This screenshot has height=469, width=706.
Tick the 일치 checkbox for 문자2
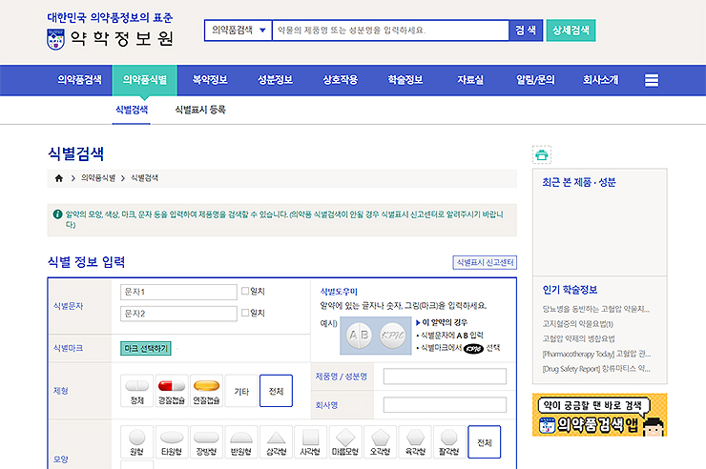pos(245,313)
